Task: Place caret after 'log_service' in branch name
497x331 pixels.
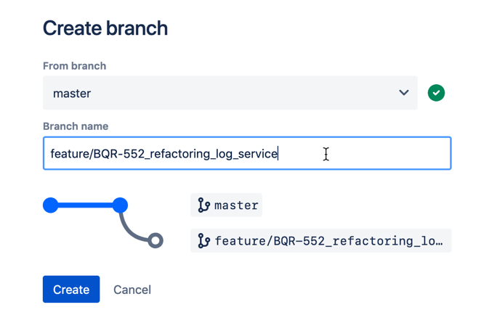Action: [x=278, y=154]
